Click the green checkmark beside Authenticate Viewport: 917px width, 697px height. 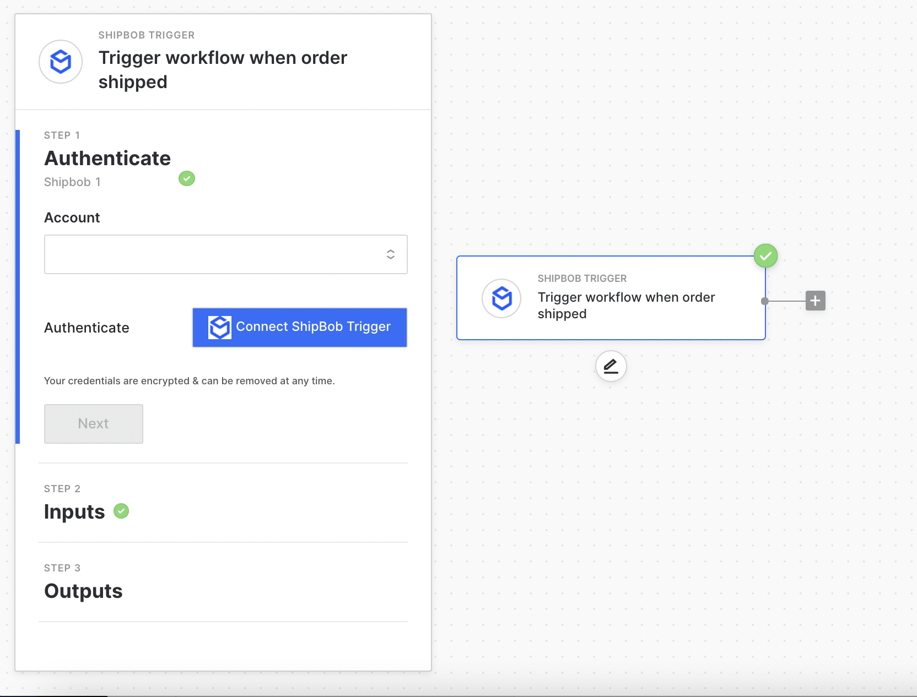pyautogui.click(x=187, y=178)
